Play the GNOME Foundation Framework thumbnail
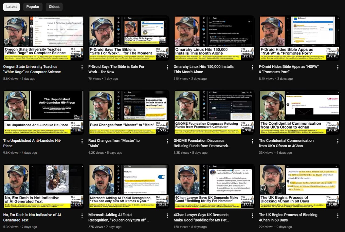 point(214,112)
